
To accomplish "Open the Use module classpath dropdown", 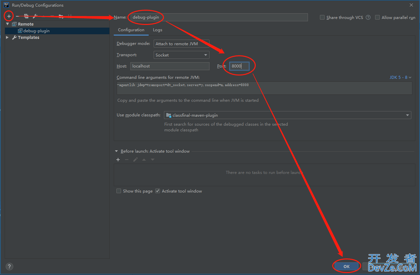I will (288, 115).
